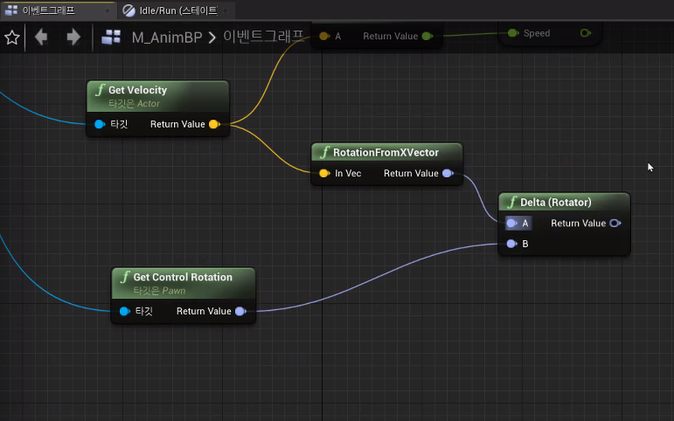The height and width of the screenshot is (421, 674).
Task: Navigate forward with the right arrow
Action: pyautogui.click(x=73, y=37)
